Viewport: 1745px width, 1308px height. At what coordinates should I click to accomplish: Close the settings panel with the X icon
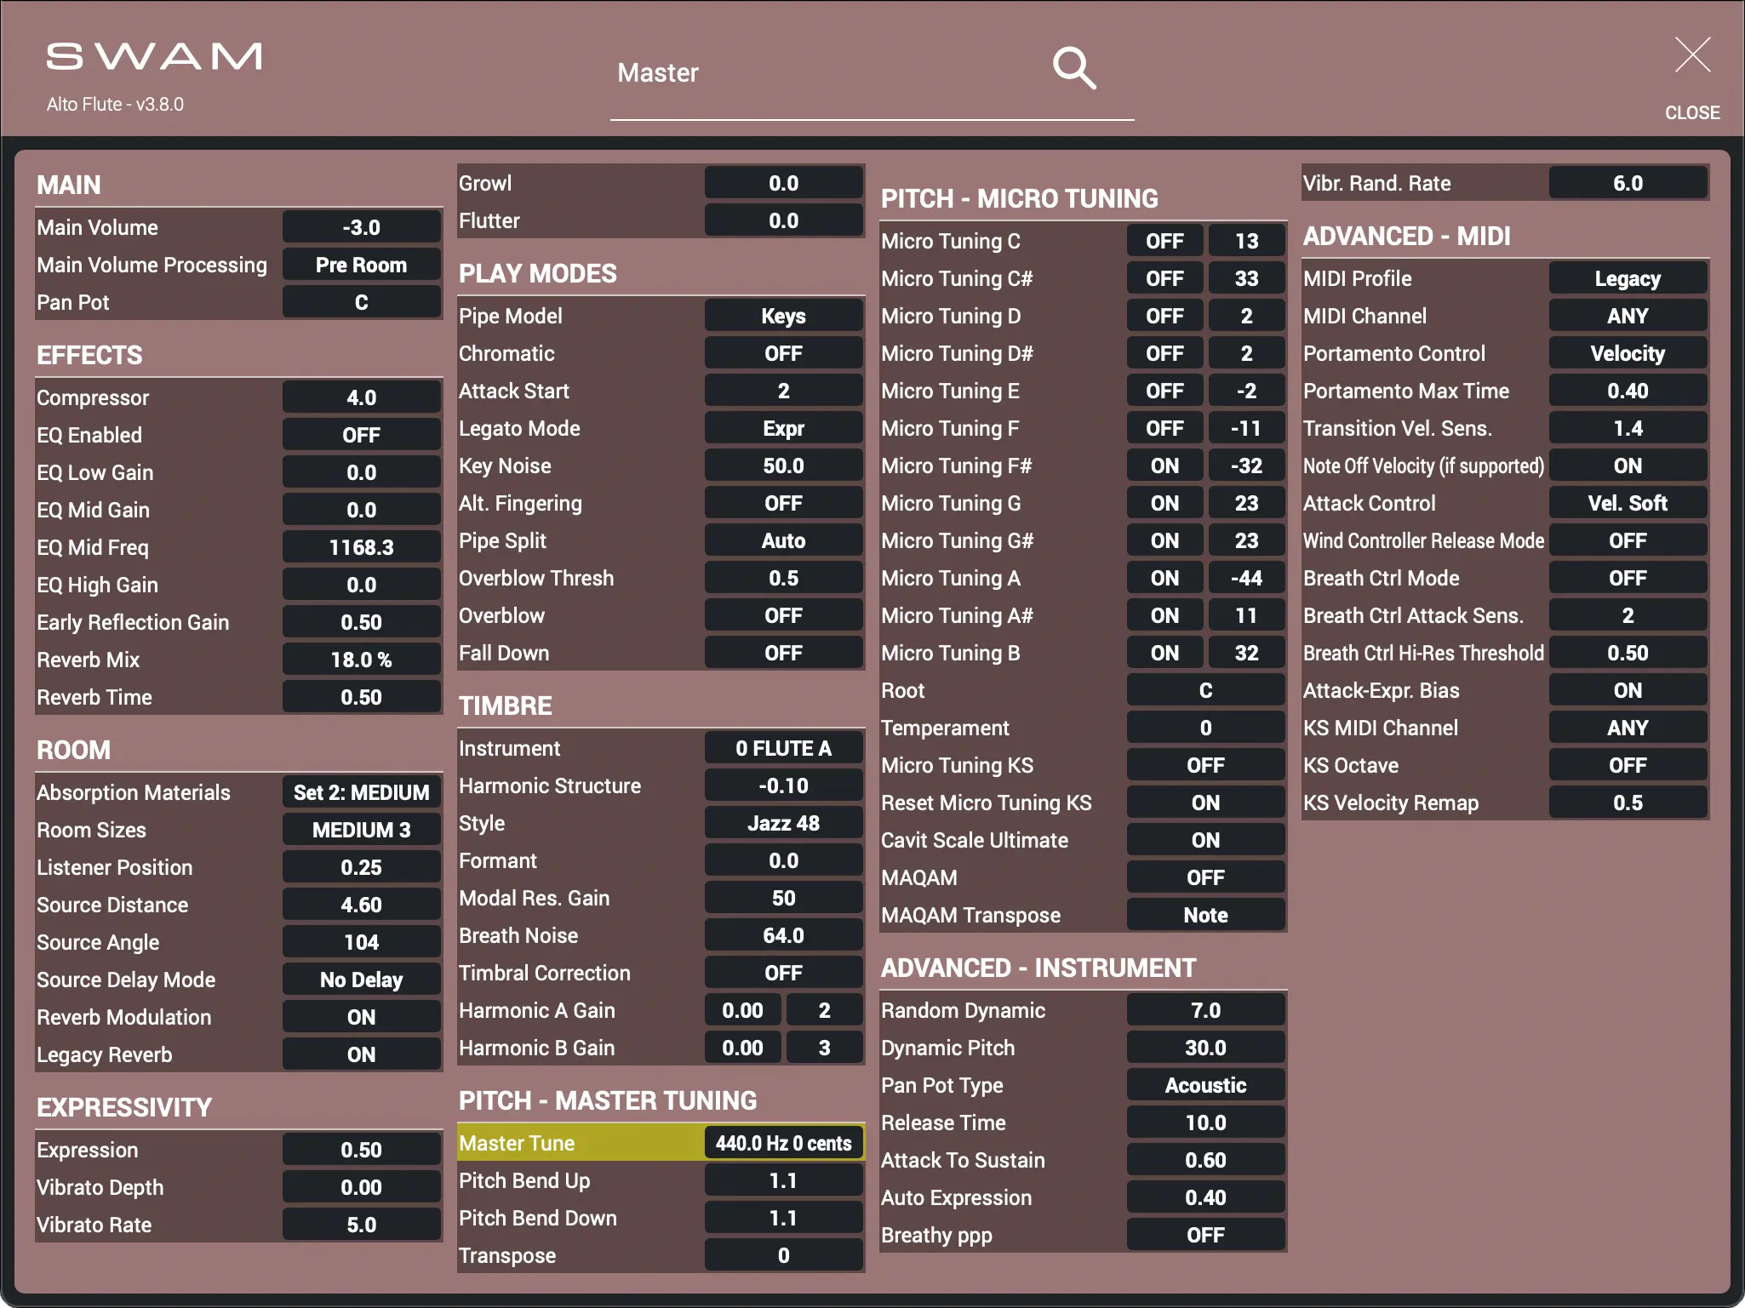click(1691, 55)
